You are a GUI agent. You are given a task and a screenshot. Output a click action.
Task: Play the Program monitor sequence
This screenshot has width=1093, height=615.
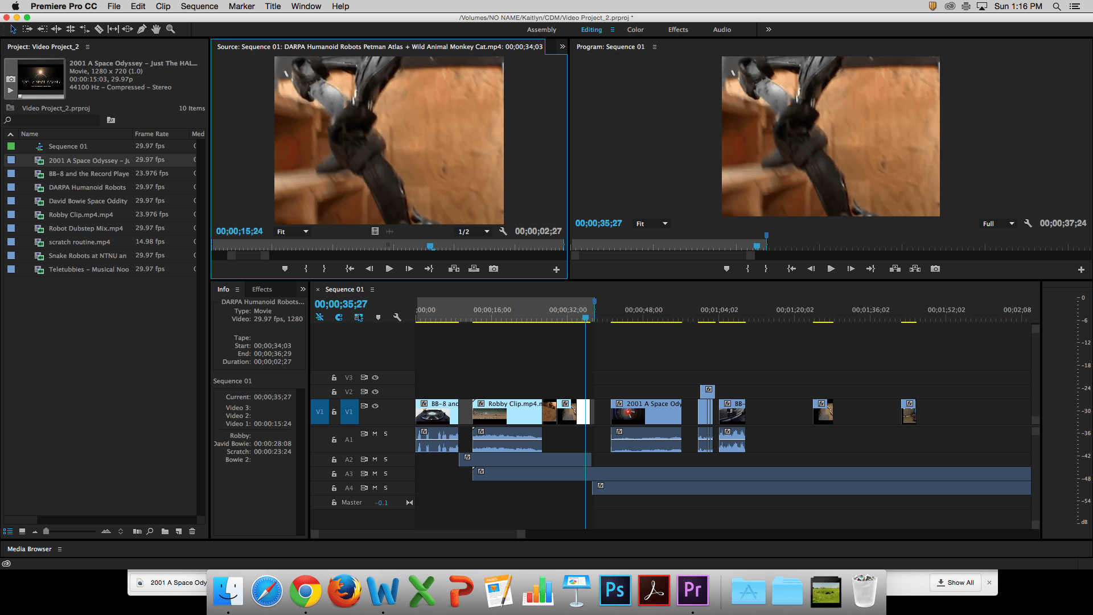831,269
